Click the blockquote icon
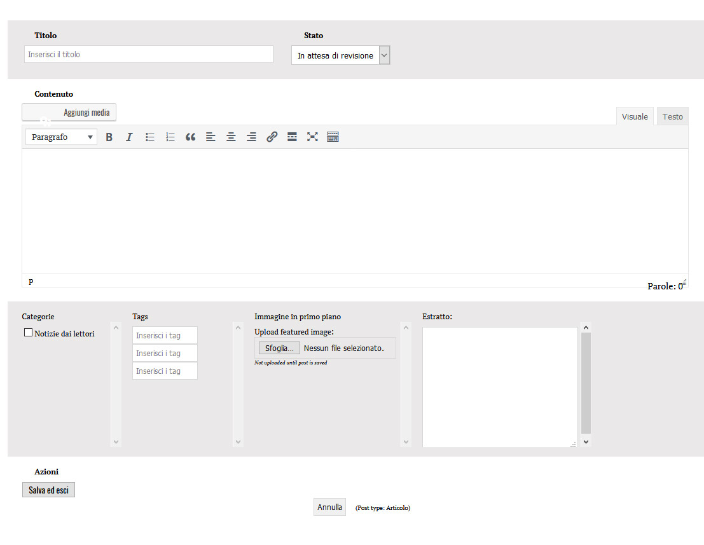The width and height of the screenshot is (704, 545). (190, 137)
